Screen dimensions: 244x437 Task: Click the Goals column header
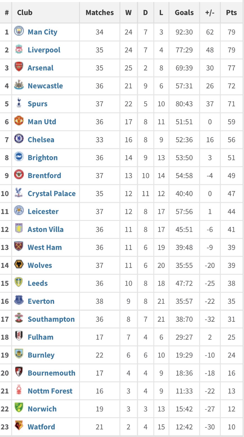point(184,12)
